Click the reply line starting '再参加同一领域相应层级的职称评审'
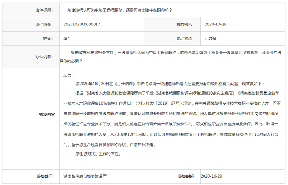The image size is (288, 185). click(171, 114)
